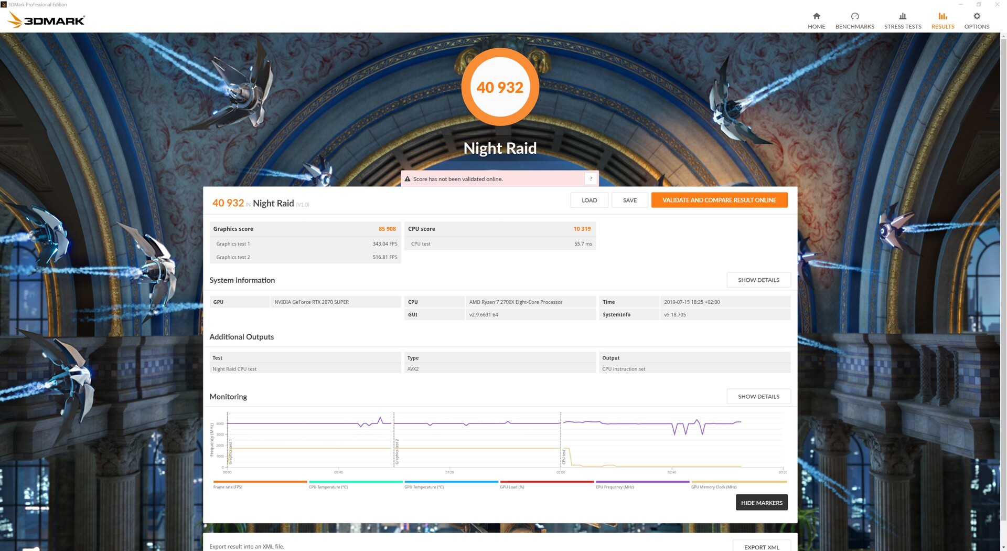Toggle GPU Memory Clock (MHz) legend series
This screenshot has height=551, width=1007.
tap(738, 484)
